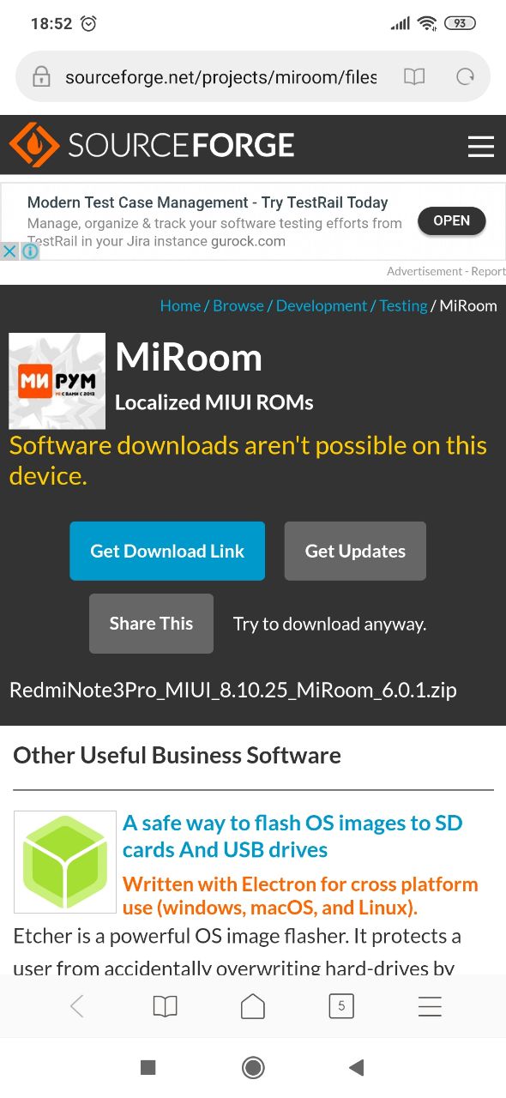This screenshot has height=1098, width=506.
Task: Tap the sourceforge.net URL address field
Action: (221, 77)
